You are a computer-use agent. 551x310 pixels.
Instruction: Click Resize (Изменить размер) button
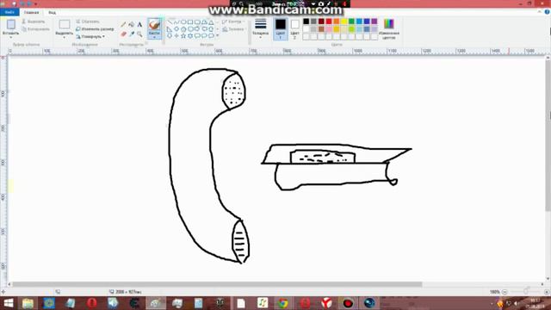[95, 28]
